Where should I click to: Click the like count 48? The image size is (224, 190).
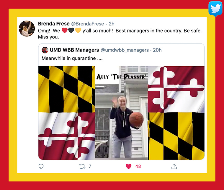[x=138, y=166]
